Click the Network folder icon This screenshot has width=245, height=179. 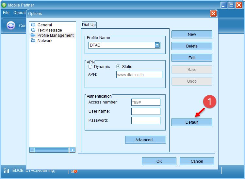33,40
